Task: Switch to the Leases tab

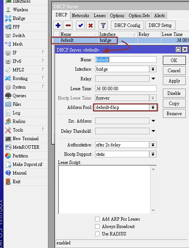Action: (x=100, y=16)
